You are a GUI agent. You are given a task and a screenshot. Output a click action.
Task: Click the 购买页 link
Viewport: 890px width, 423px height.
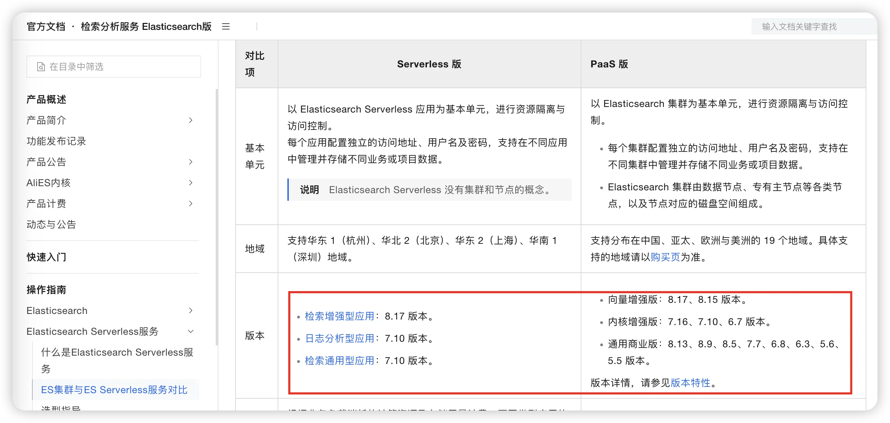click(665, 257)
